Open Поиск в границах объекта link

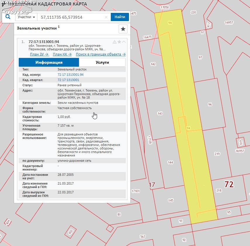tap(101, 54)
